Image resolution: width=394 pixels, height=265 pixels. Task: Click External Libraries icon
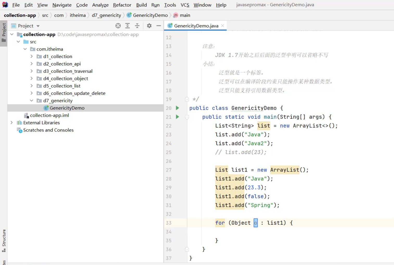19,123
